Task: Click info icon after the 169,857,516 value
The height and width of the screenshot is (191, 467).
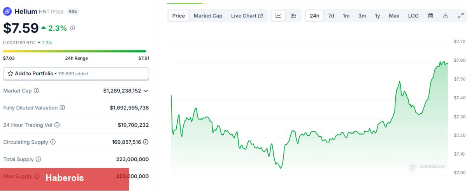Action: tap(146, 142)
